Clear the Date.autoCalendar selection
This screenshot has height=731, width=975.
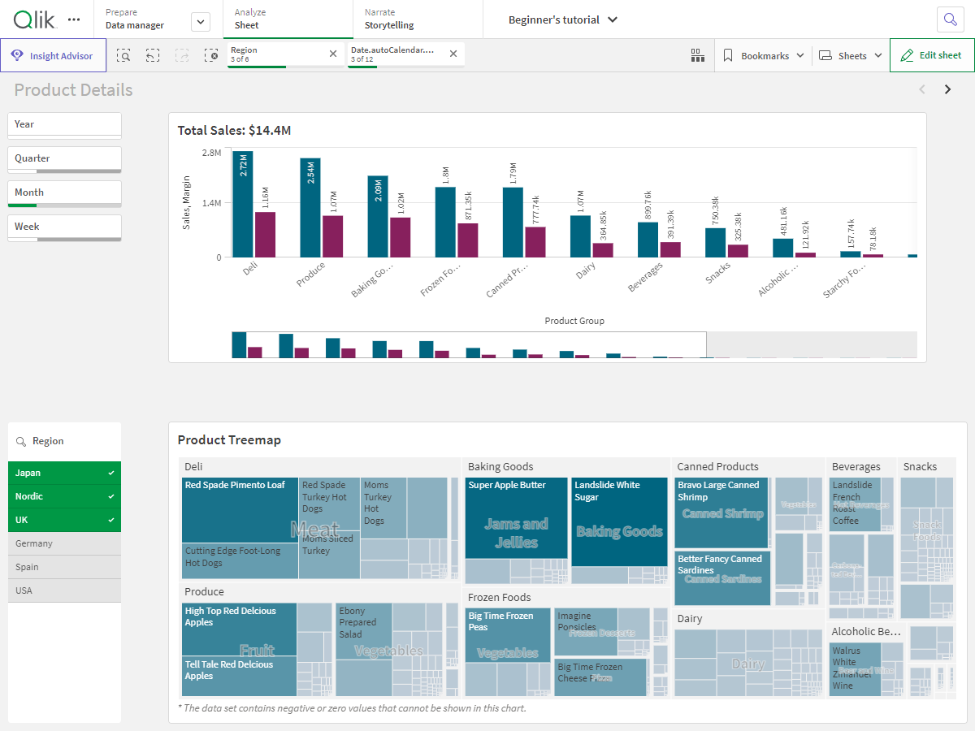coord(453,54)
